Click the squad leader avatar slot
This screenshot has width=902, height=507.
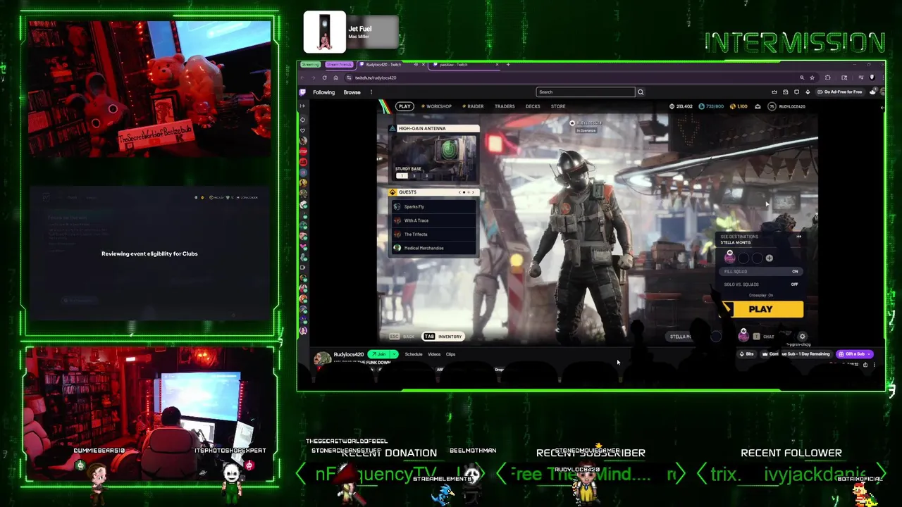click(729, 258)
